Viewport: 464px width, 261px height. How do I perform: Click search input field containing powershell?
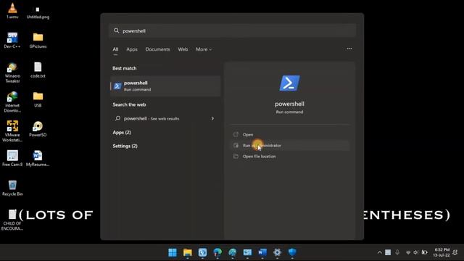[232, 30]
